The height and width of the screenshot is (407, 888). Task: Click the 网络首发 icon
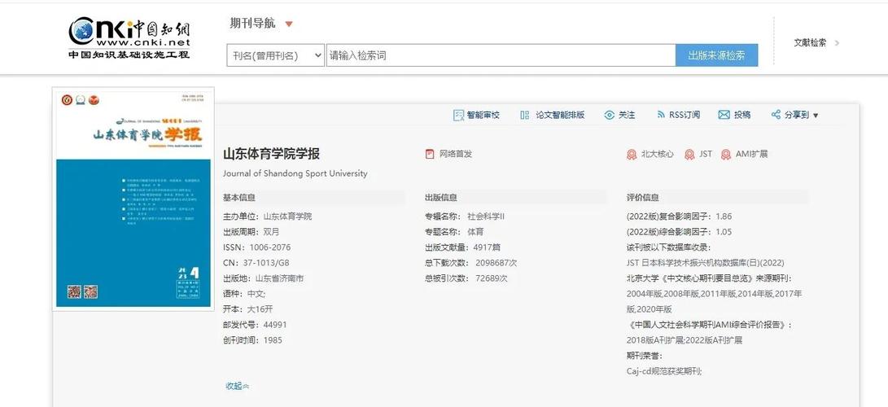430,154
